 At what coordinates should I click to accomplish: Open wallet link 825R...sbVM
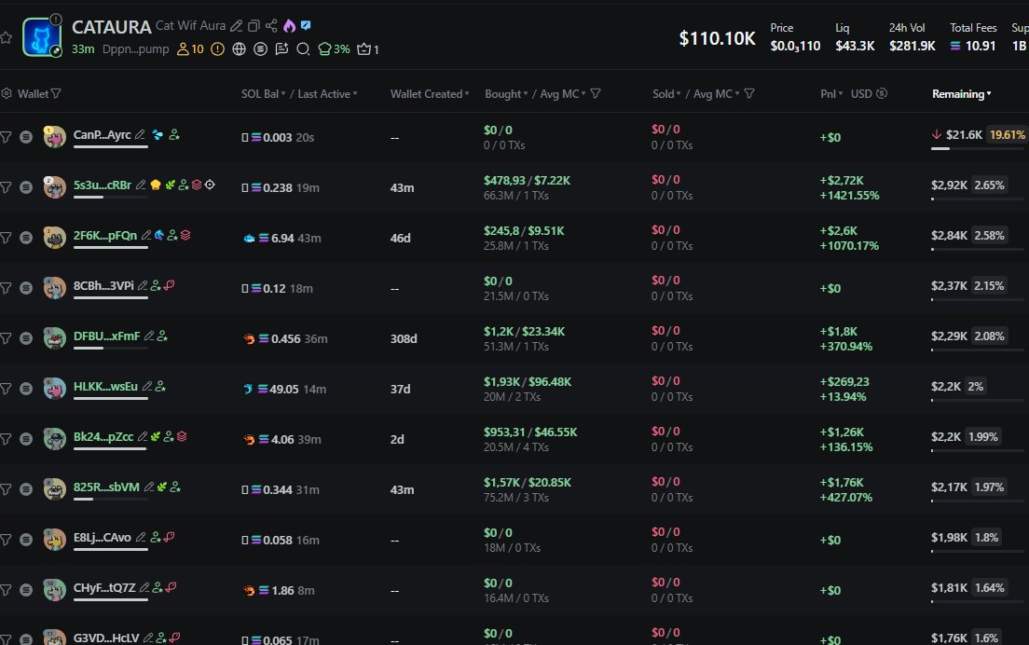pos(106,487)
